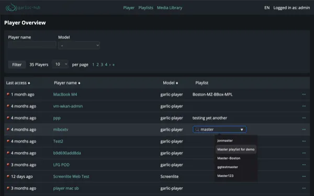
Task: Click 12 days ago last access cell
Action: coord(22,177)
